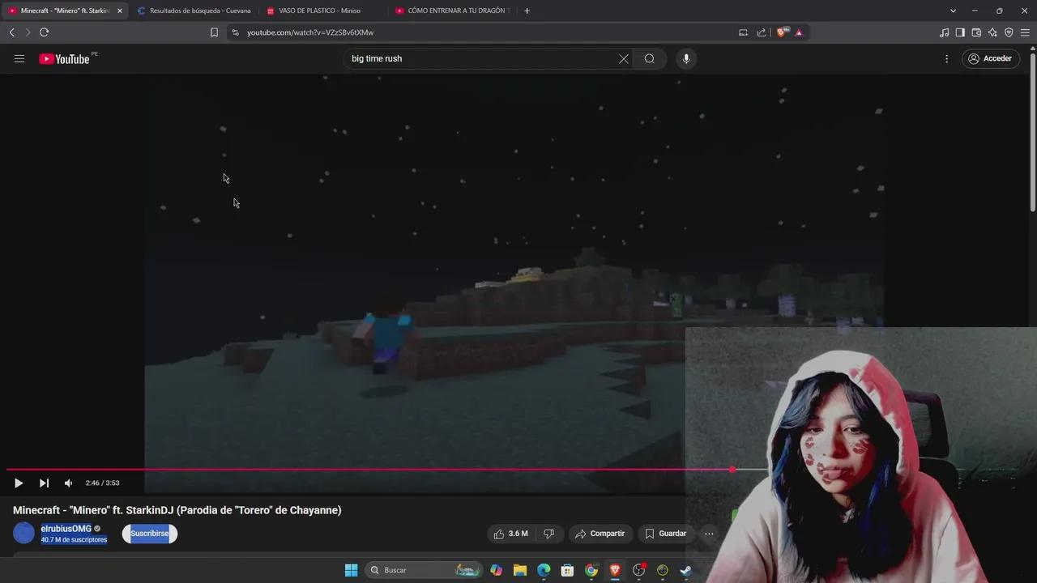The width and height of the screenshot is (1037, 583).
Task: Mute the video volume
Action: tap(68, 483)
